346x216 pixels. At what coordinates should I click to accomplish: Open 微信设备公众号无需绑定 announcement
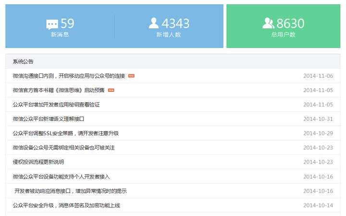pos(63,148)
